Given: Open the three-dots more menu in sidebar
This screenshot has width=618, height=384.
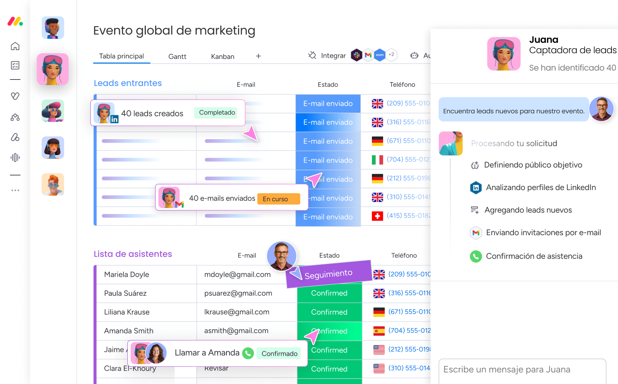Looking at the screenshot, I should pos(15,190).
